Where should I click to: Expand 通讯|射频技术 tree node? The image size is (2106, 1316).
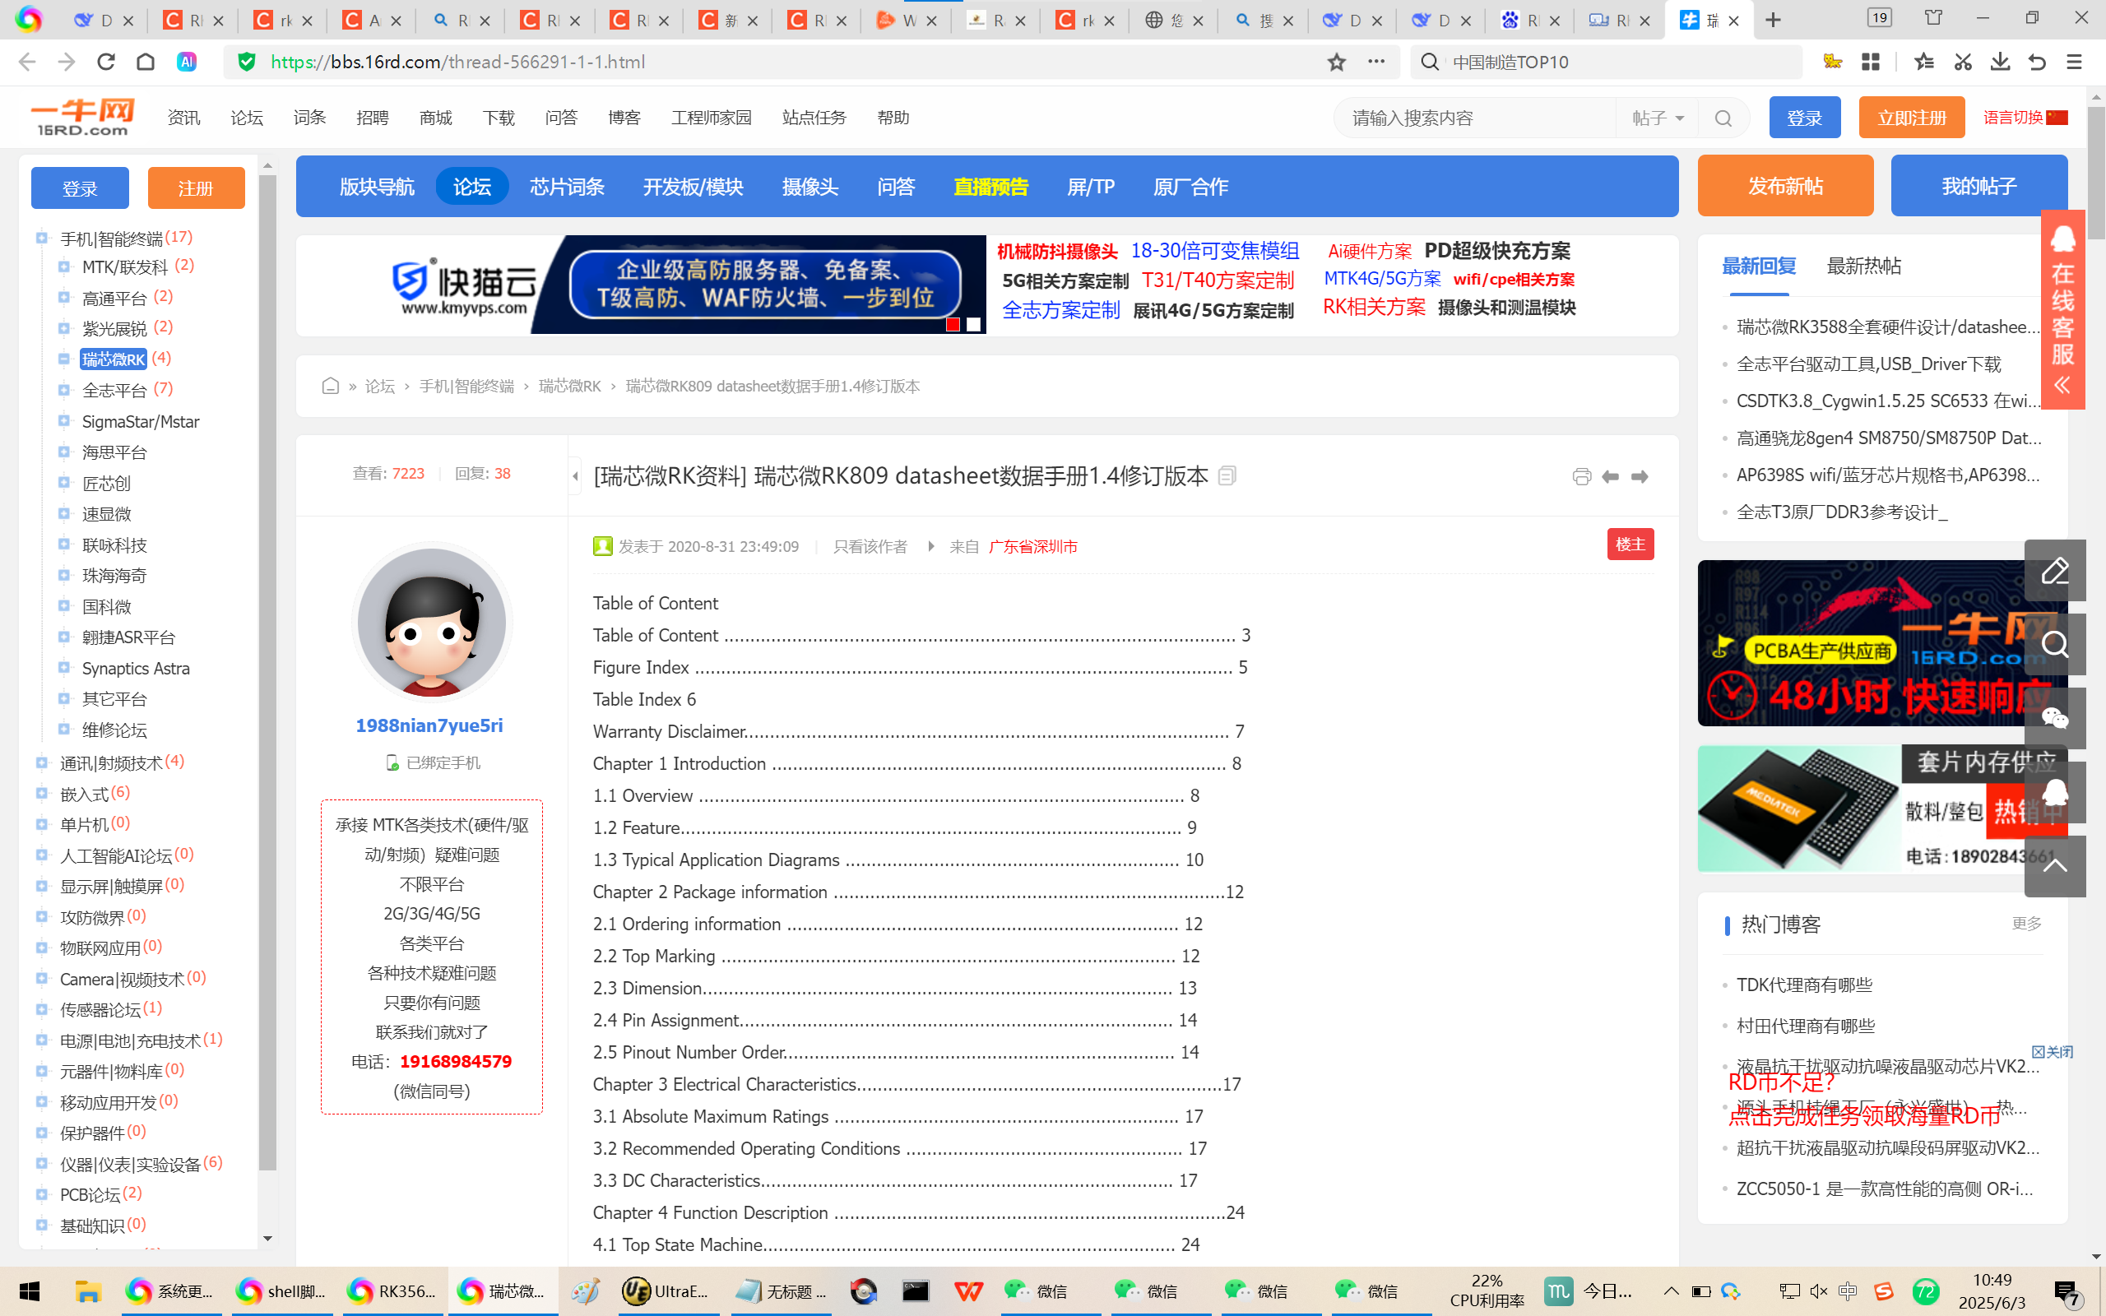(41, 762)
